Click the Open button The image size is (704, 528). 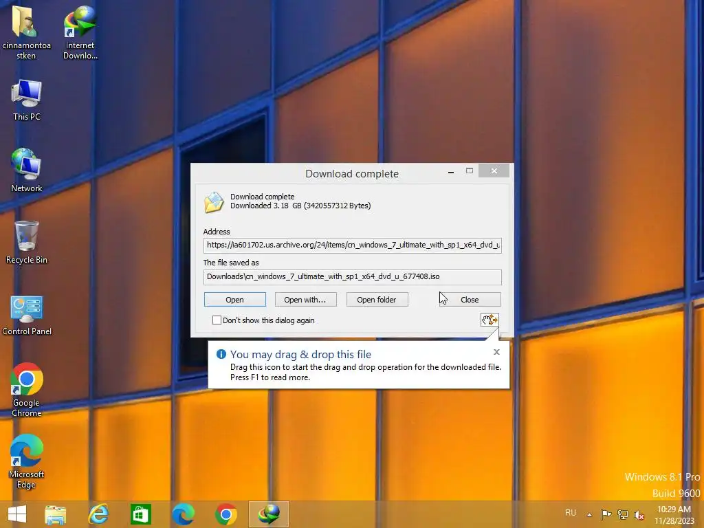235,300
